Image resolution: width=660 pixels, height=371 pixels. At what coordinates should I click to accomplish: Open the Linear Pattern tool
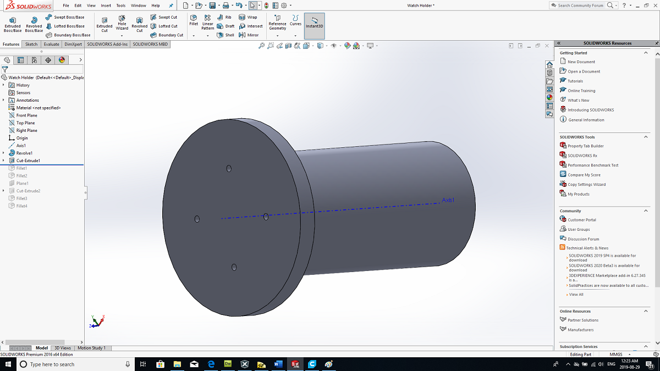click(208, 23)
